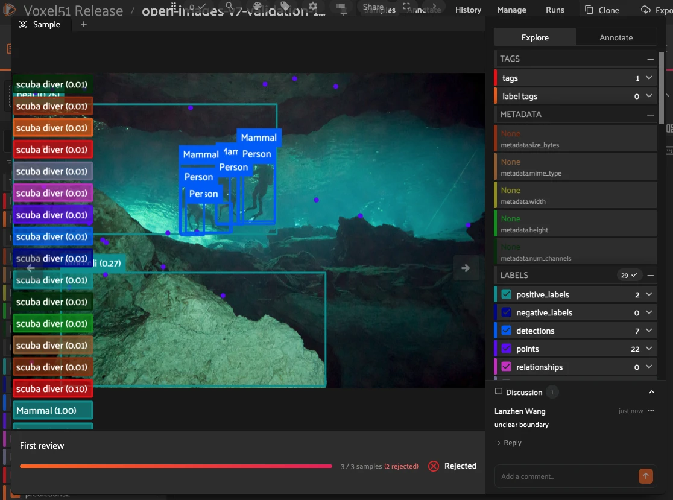This screenshot has height=500, width=673.
Task: Open the History menu item
Action: click(468, 10)
